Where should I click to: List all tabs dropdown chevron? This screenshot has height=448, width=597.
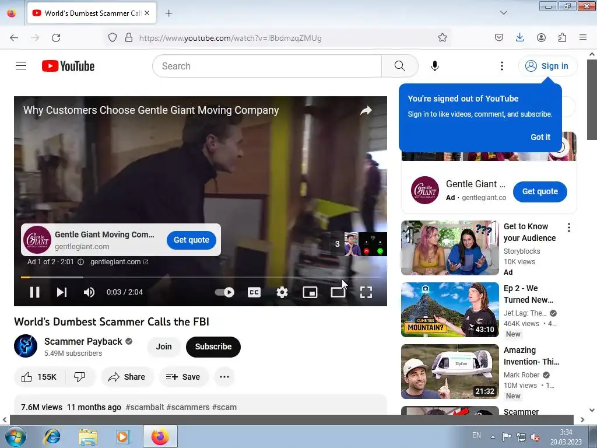click(x=503, y=13)
